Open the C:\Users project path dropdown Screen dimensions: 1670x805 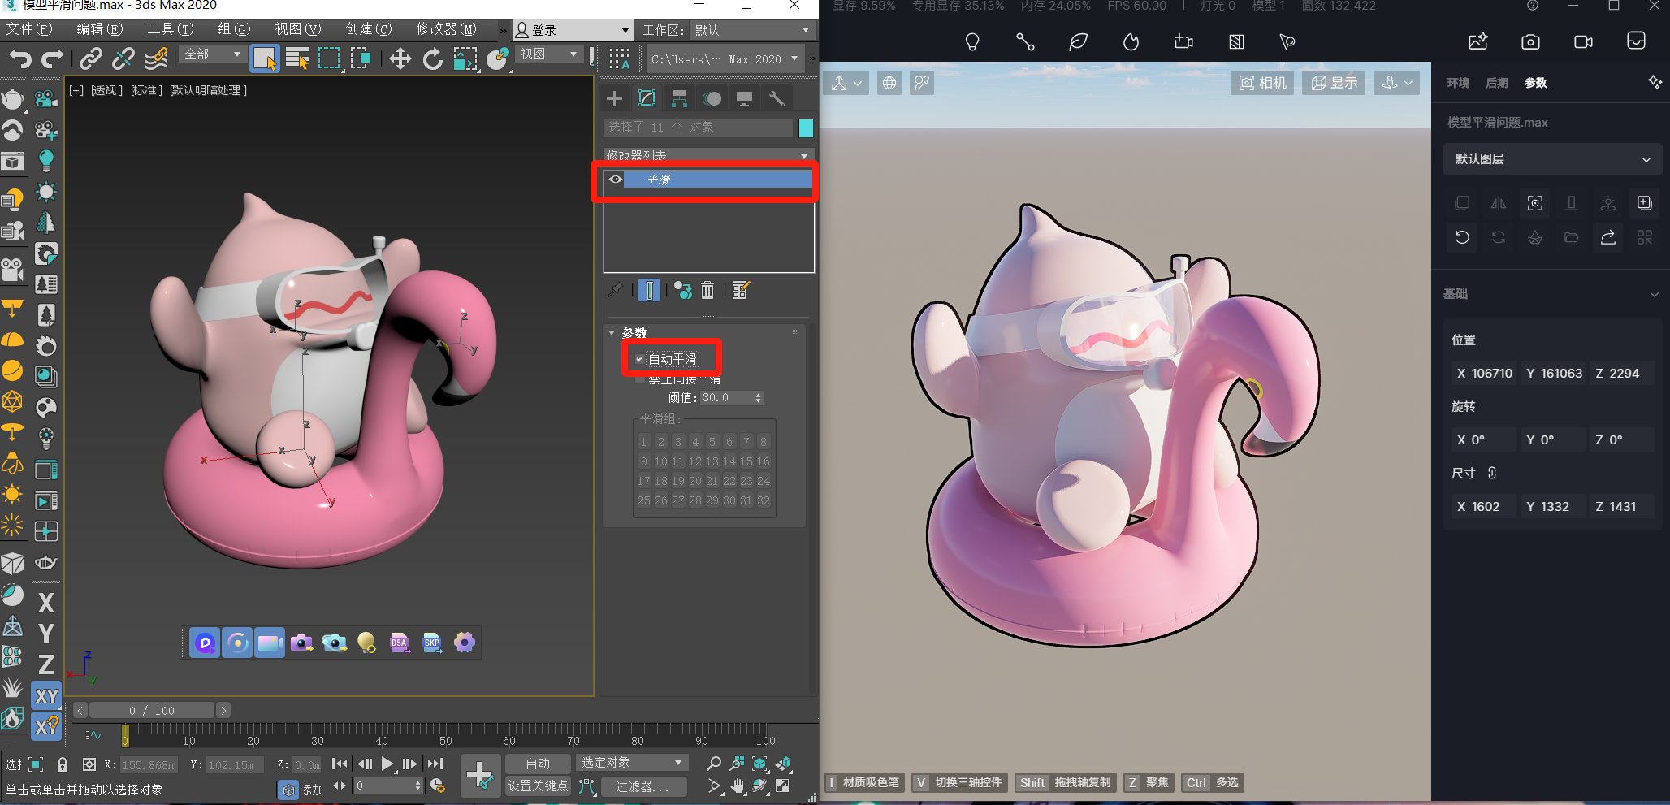point(725,59)
